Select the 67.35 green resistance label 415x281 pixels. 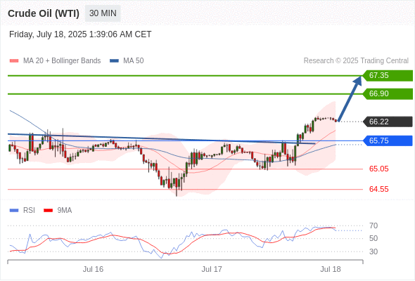click(388, 76)
